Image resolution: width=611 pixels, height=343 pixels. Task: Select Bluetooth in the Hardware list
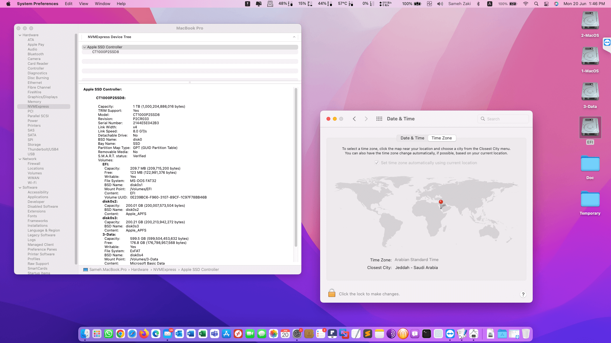click(36, 54)
